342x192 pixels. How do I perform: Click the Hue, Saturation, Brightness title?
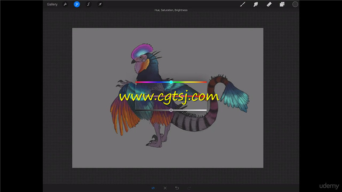click(171, 10)
